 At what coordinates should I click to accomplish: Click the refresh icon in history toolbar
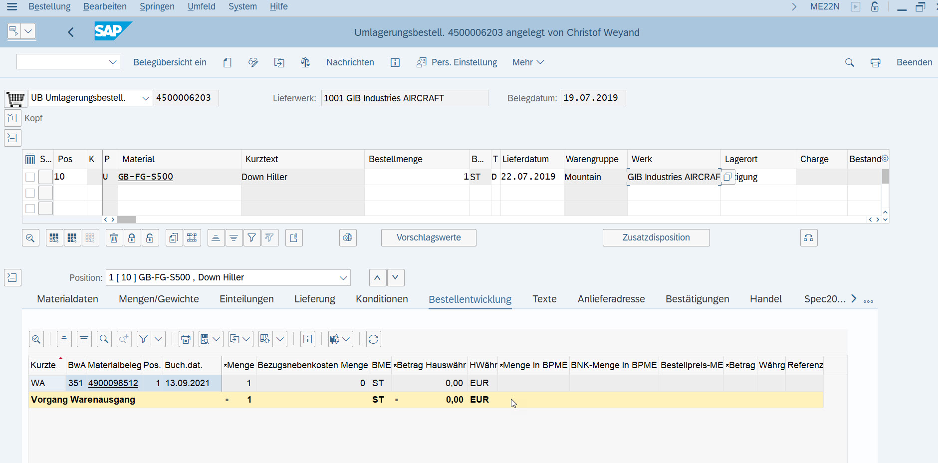pyautogui.click(x=373, y=339)
